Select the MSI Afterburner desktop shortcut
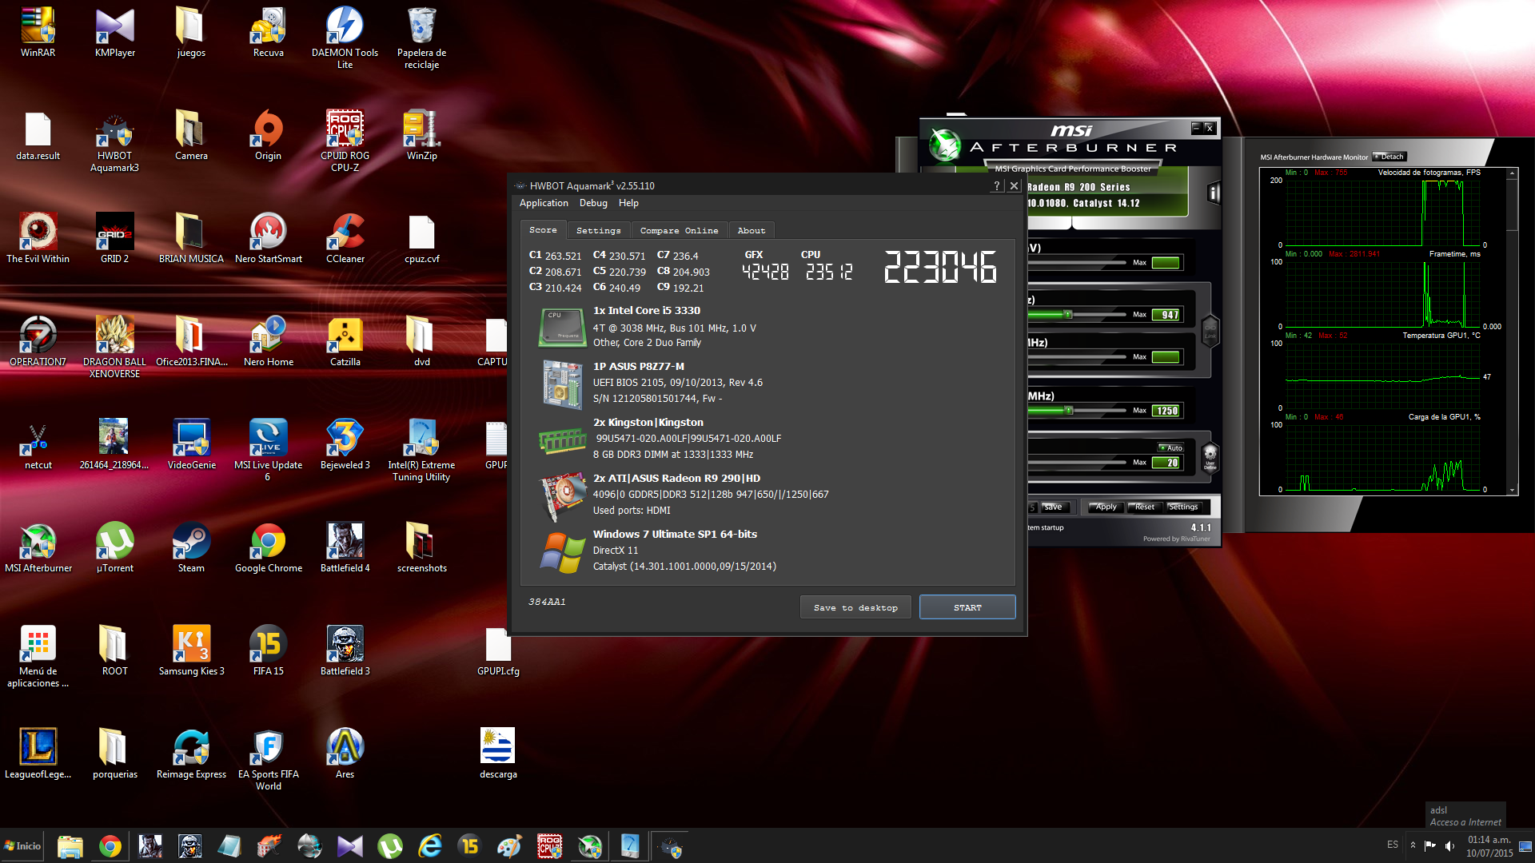The image size is (1535, 863). tap(38, 548)
